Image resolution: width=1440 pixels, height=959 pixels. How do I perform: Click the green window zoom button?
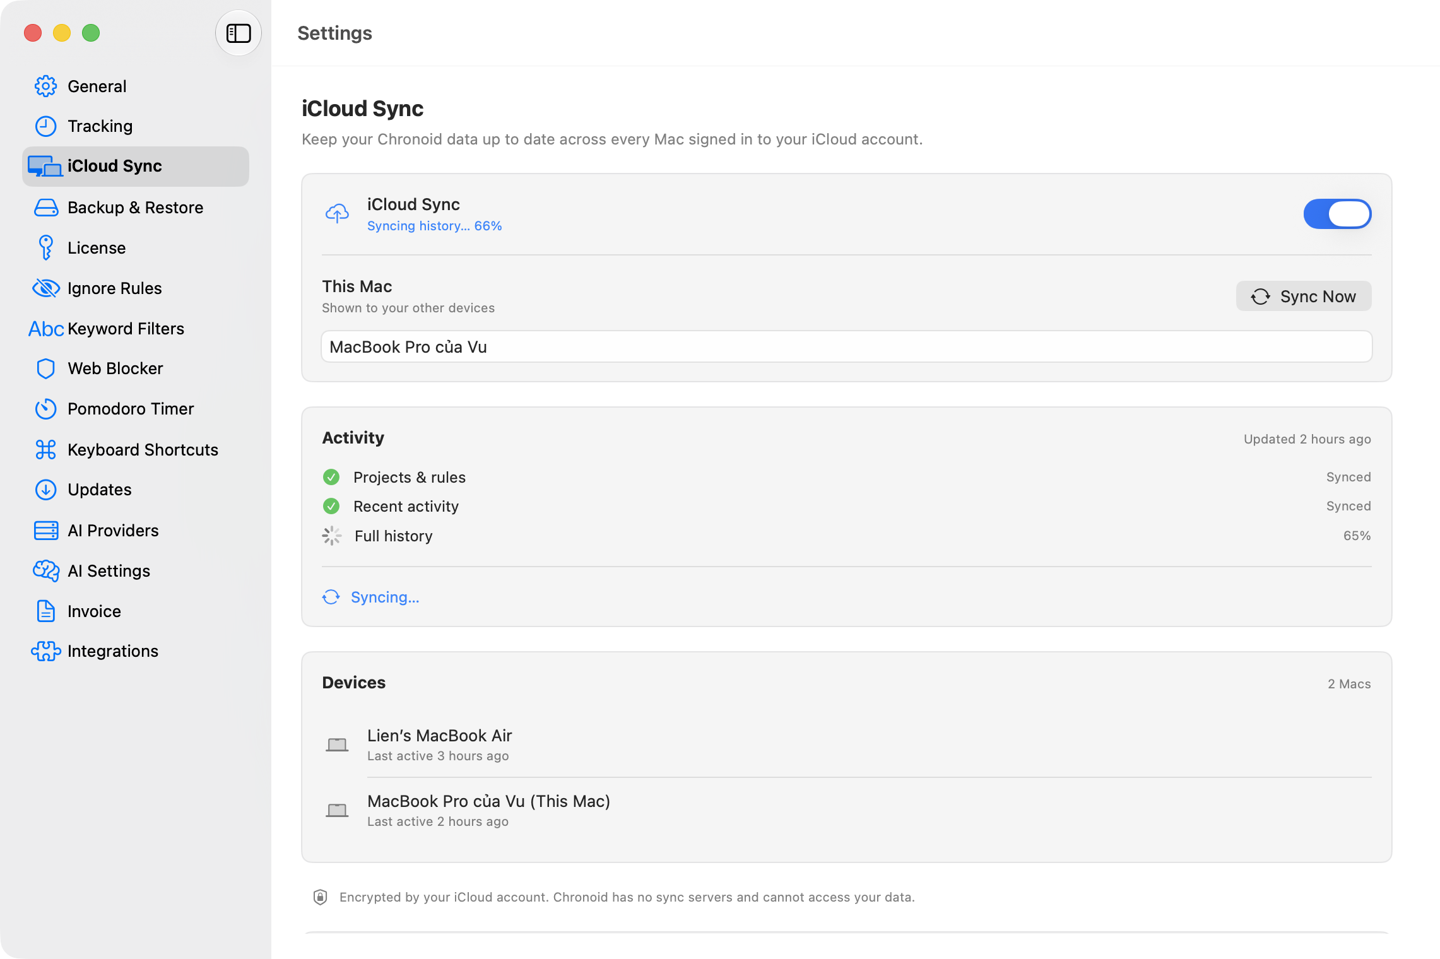click(91, 33)
